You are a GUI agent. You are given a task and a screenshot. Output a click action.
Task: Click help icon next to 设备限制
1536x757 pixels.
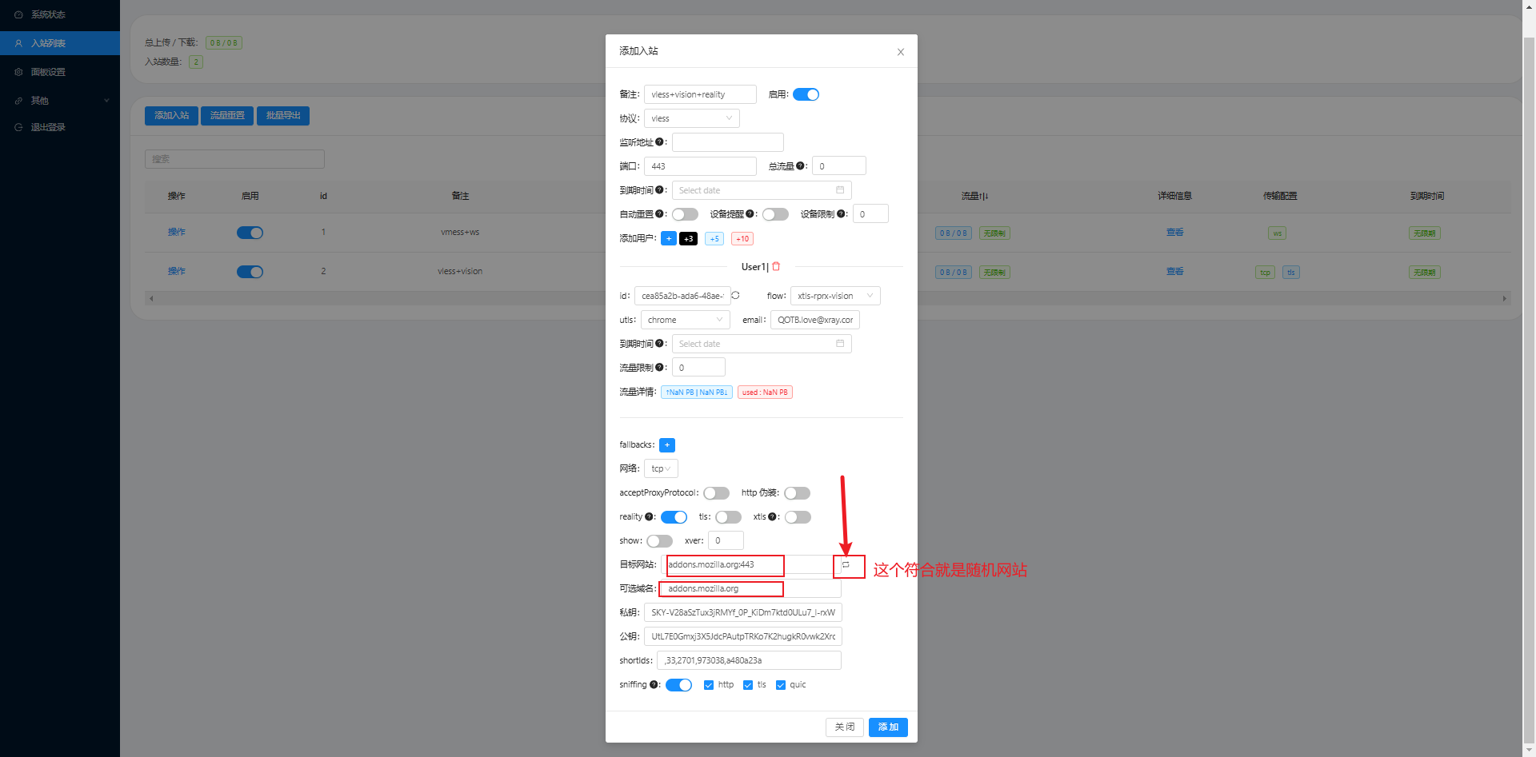(x=841, y=214)
